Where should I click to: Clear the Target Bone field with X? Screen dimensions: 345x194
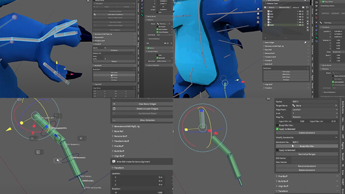click(336, 105)
